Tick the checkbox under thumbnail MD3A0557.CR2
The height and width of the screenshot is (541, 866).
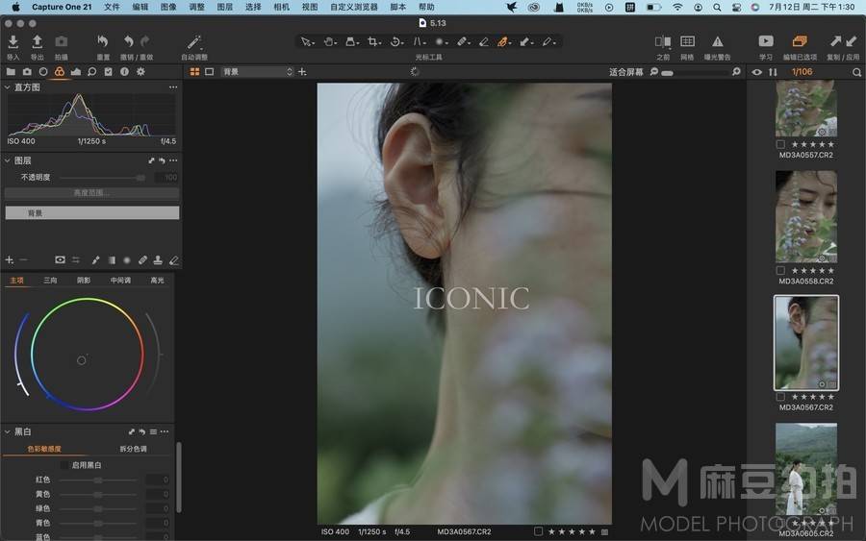(x=780, y=144)
